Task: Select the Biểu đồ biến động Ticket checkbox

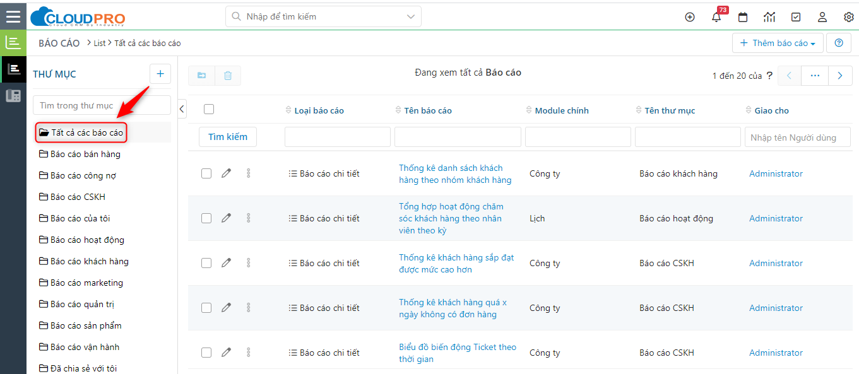Action: tap(206, 353)
